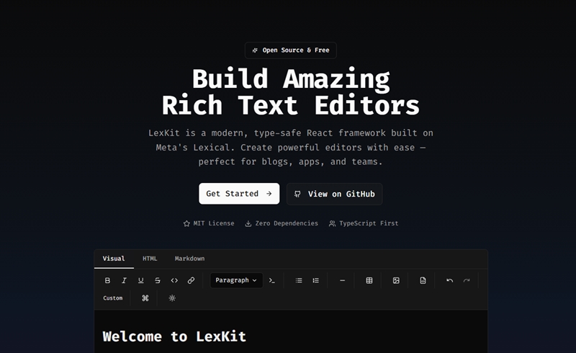
Task: Undo the last edit
Action: (x=450, y=280)
